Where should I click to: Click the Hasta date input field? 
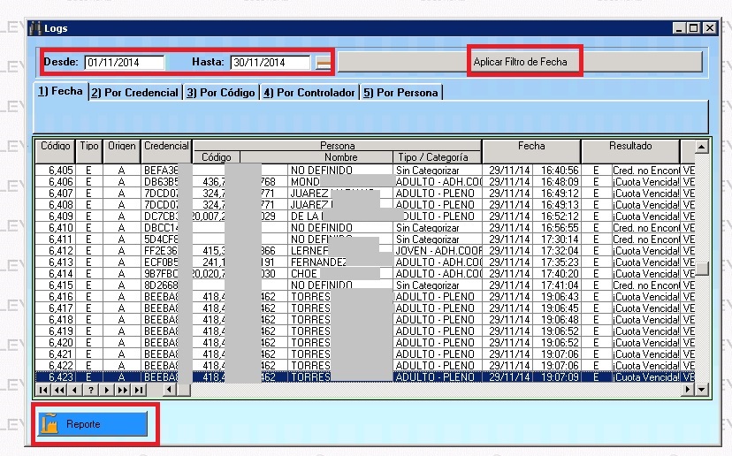(270, 63)
